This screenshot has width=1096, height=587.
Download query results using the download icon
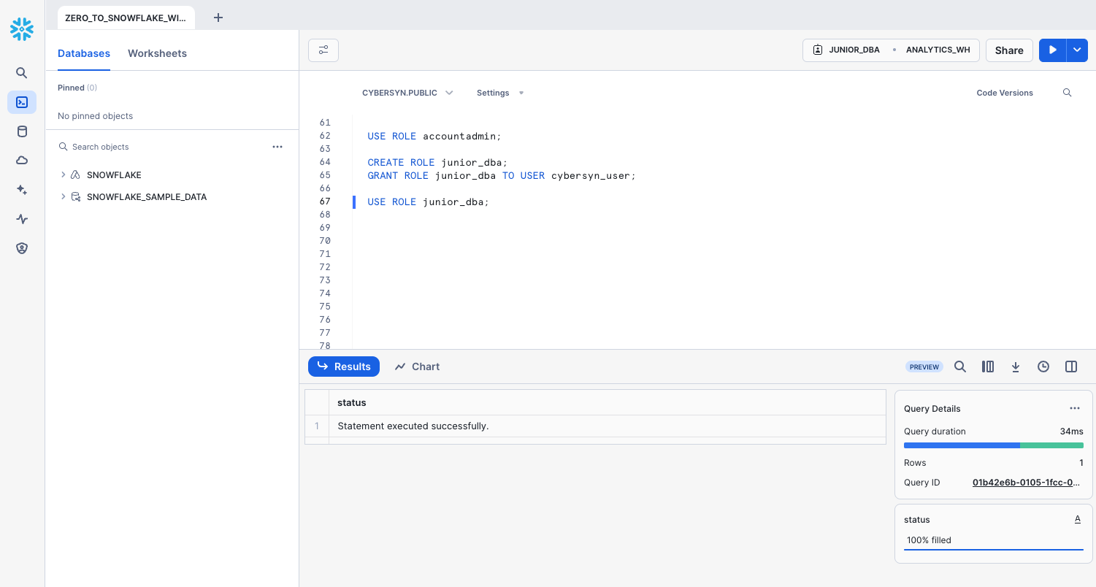[x=1016, y=367]
